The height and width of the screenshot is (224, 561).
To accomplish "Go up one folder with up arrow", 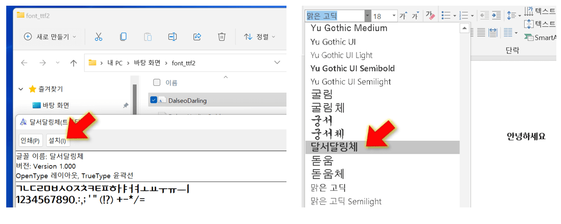I will [74, 63].
